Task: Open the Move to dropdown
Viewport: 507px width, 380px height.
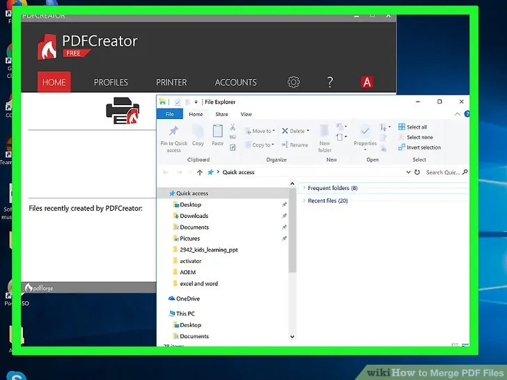Action: point(263,131)
